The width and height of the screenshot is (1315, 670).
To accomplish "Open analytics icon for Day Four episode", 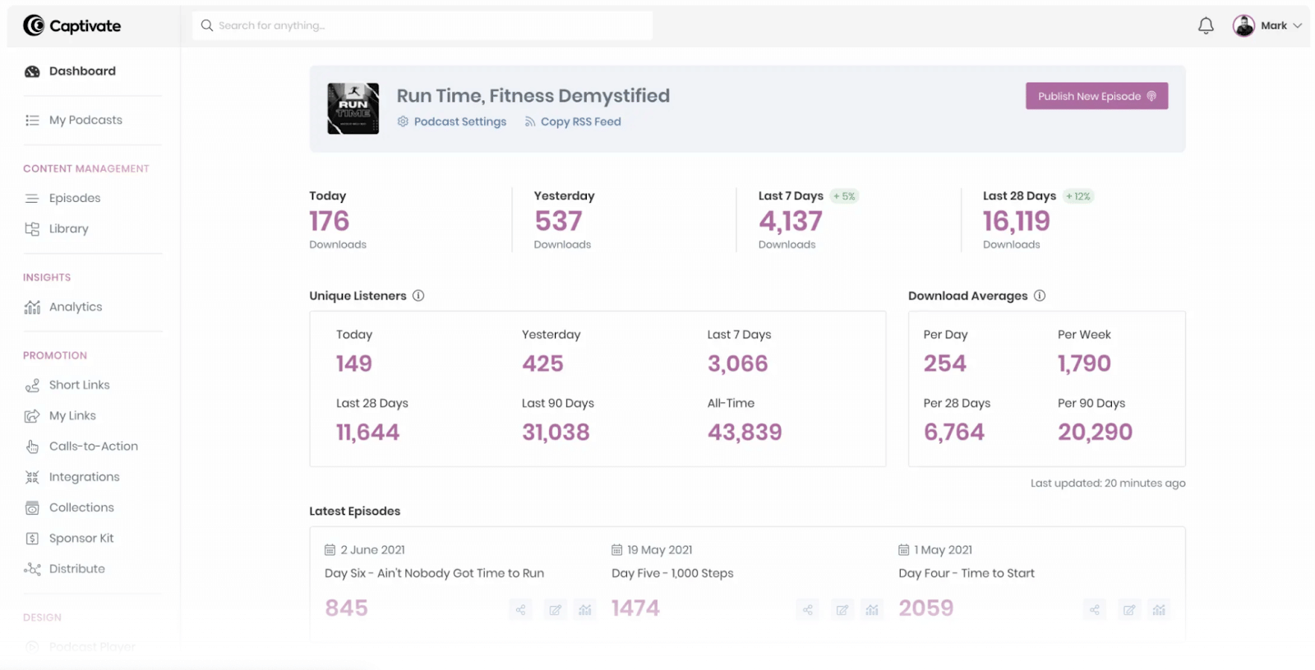I will pyautogui.click(x=1159, y=610).
